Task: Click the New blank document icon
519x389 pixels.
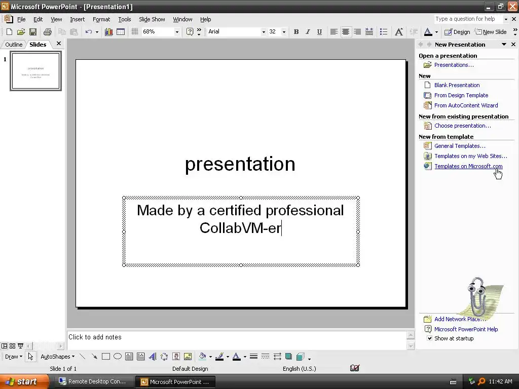Action: (x=9, y=32)
